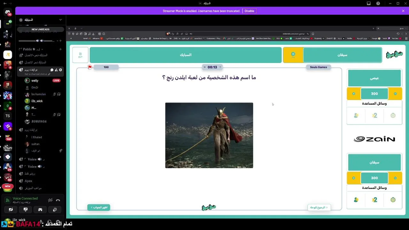409x230 pixels.
Task: Edit settings of the برايفت روم channel
Action: pos(61,70)
